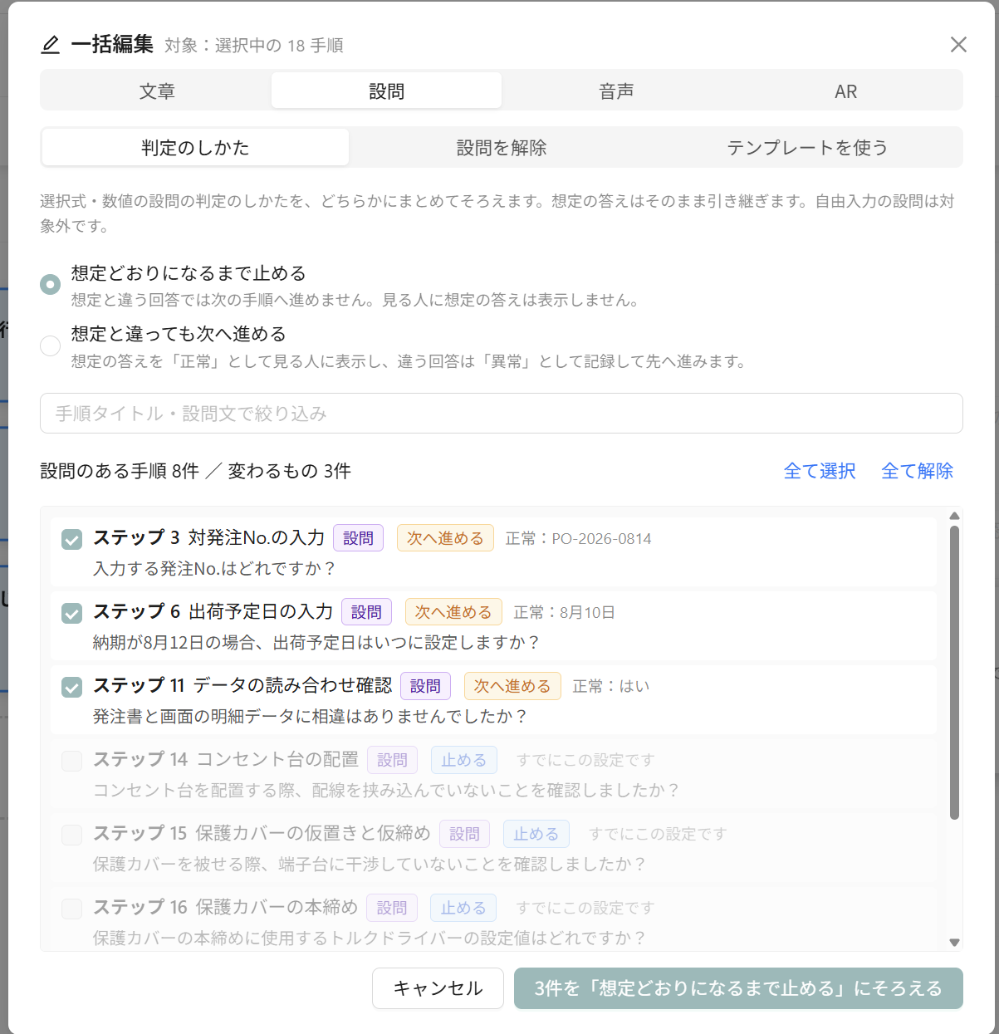Click the step list scrollbar thumb

954,673
